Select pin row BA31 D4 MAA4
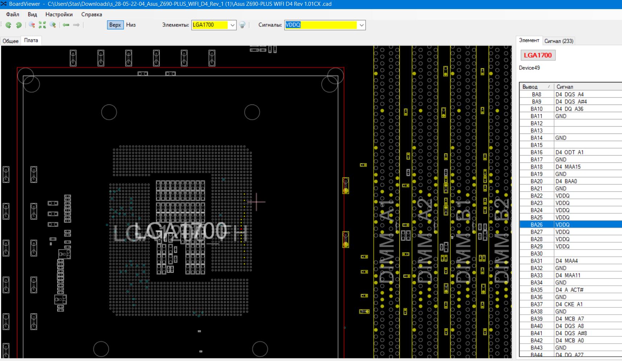 tap(571, 261)
